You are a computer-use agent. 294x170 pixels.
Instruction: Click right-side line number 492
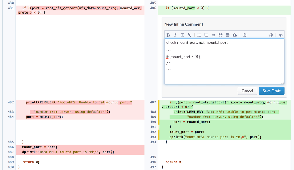[153, 132]
